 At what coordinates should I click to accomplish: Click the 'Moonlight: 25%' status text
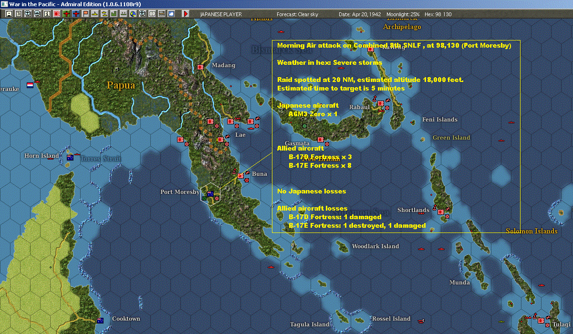[403, 14]
